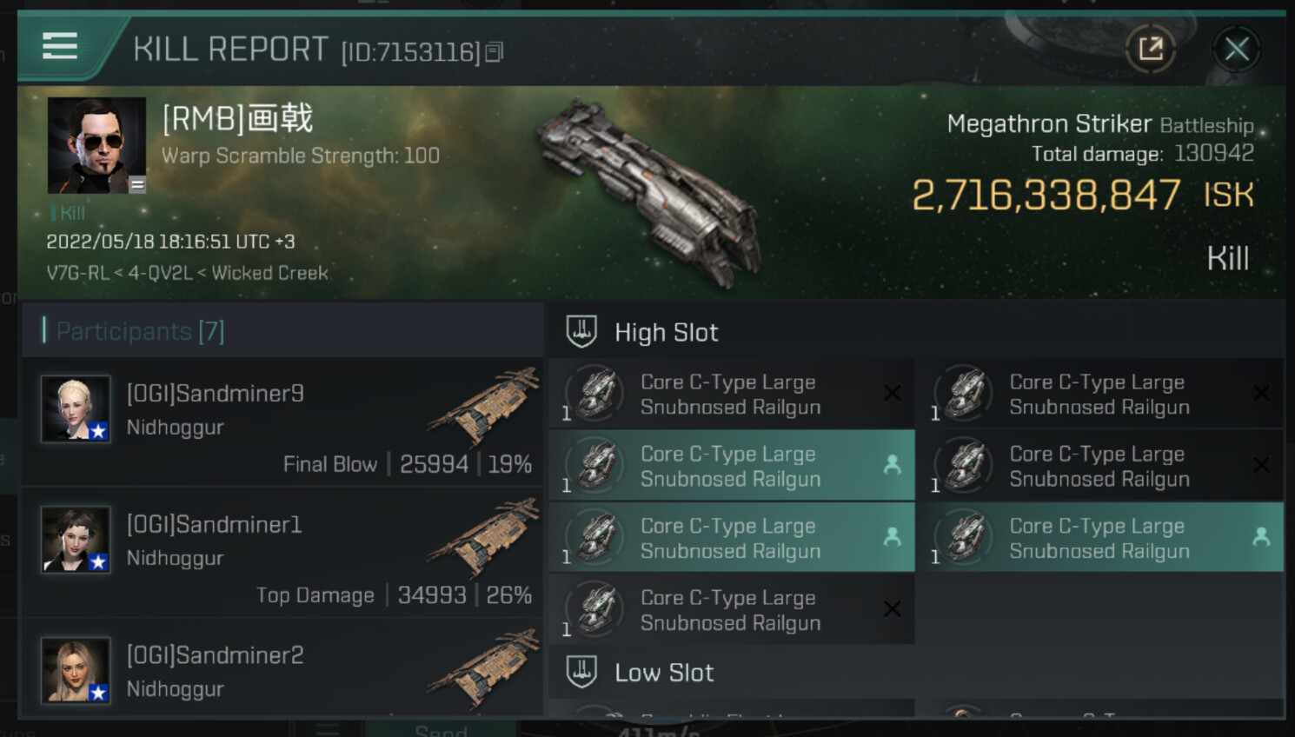Open the victim pilot portrait
The width and height of the screenshot is (1295, 737).
(96, 144)
